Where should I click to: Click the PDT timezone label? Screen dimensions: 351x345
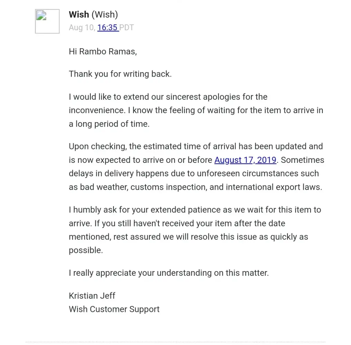tap(127, 28)
